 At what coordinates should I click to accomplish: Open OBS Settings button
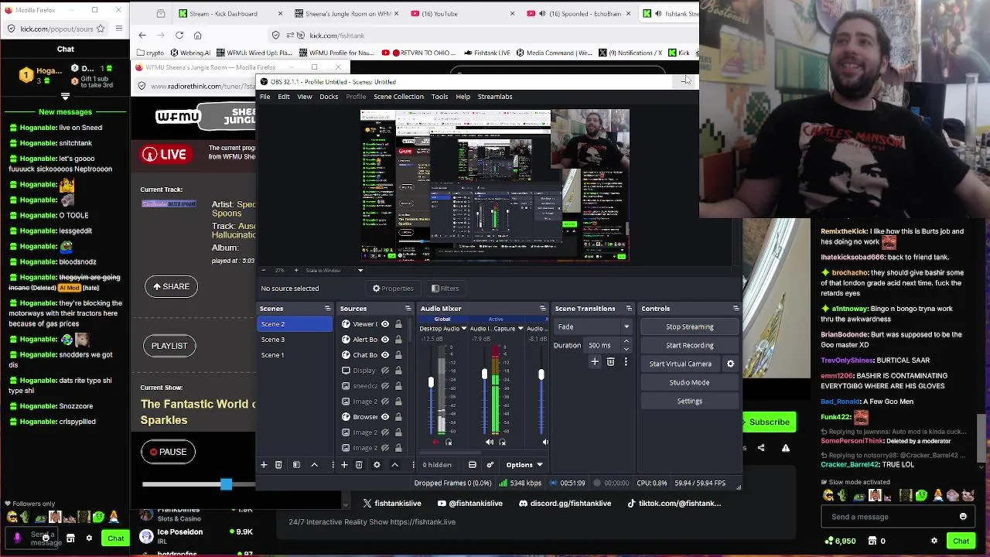click(690, 402)
